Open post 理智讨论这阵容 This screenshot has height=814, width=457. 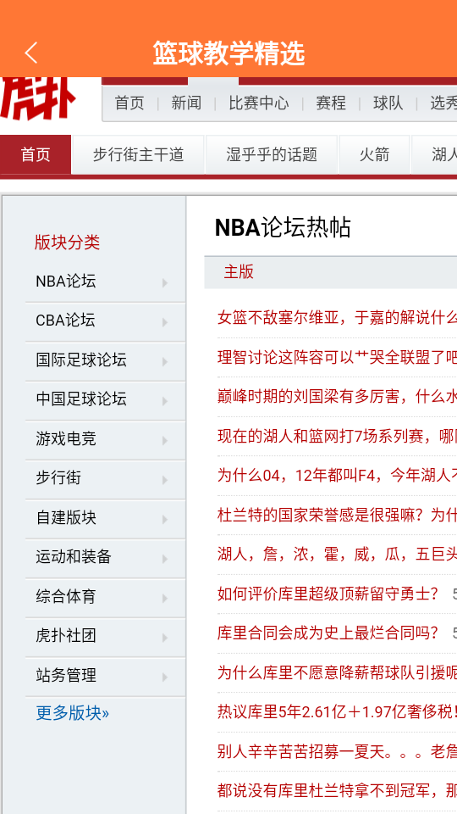point(337,357)
